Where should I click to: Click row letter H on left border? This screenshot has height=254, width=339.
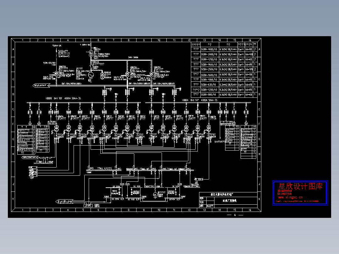(x=13, y=154)
